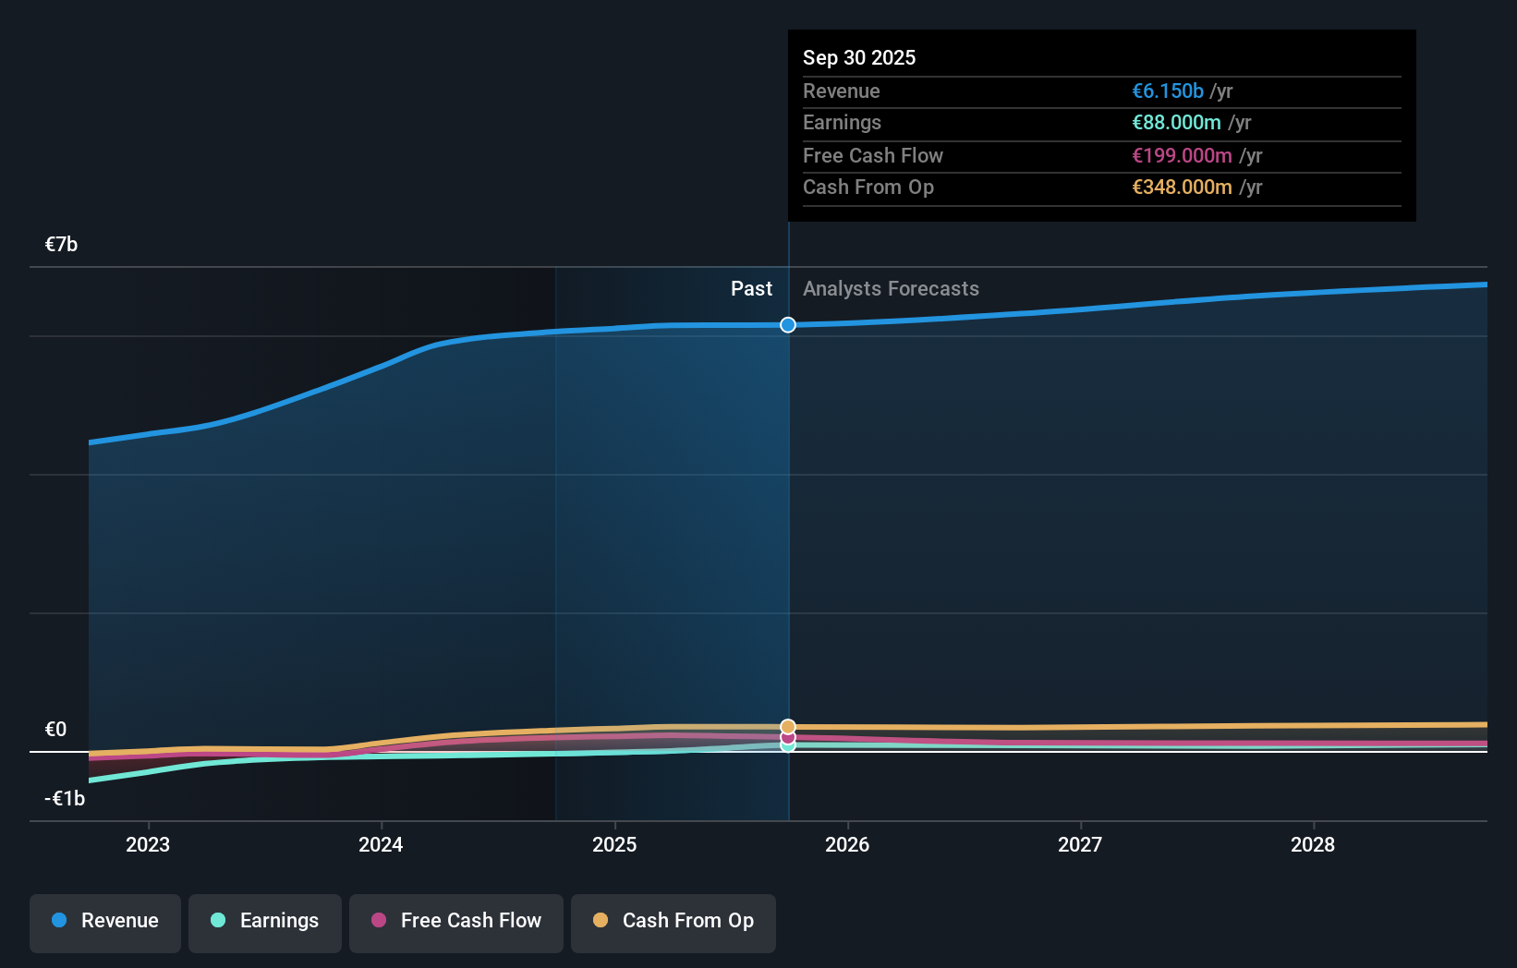The width and height of the screenshot is (1517, 968).
Task: Click the 2026 year axis label
Action: [x=847, y=844]
